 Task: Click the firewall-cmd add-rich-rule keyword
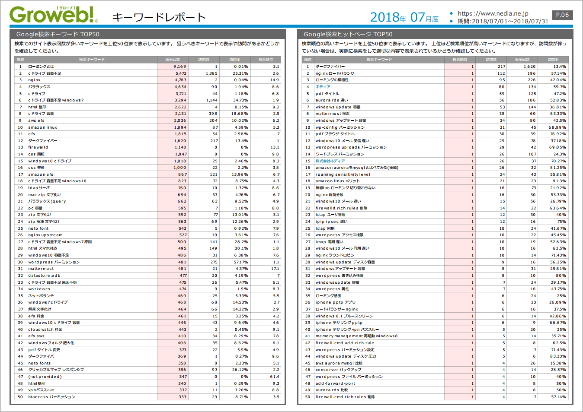pos(345,343)
